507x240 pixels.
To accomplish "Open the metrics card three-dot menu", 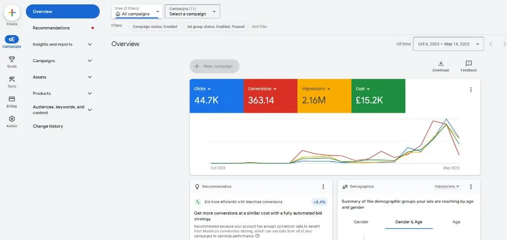I will click(471, 90).
